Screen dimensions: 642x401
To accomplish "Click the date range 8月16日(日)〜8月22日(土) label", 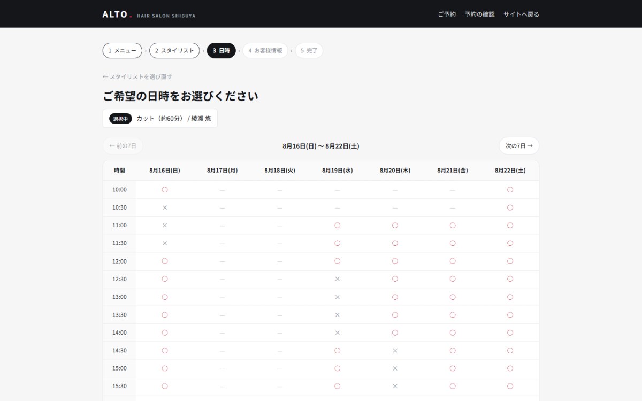I will click(321, 146).
